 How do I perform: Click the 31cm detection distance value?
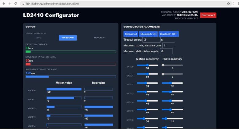29,48
